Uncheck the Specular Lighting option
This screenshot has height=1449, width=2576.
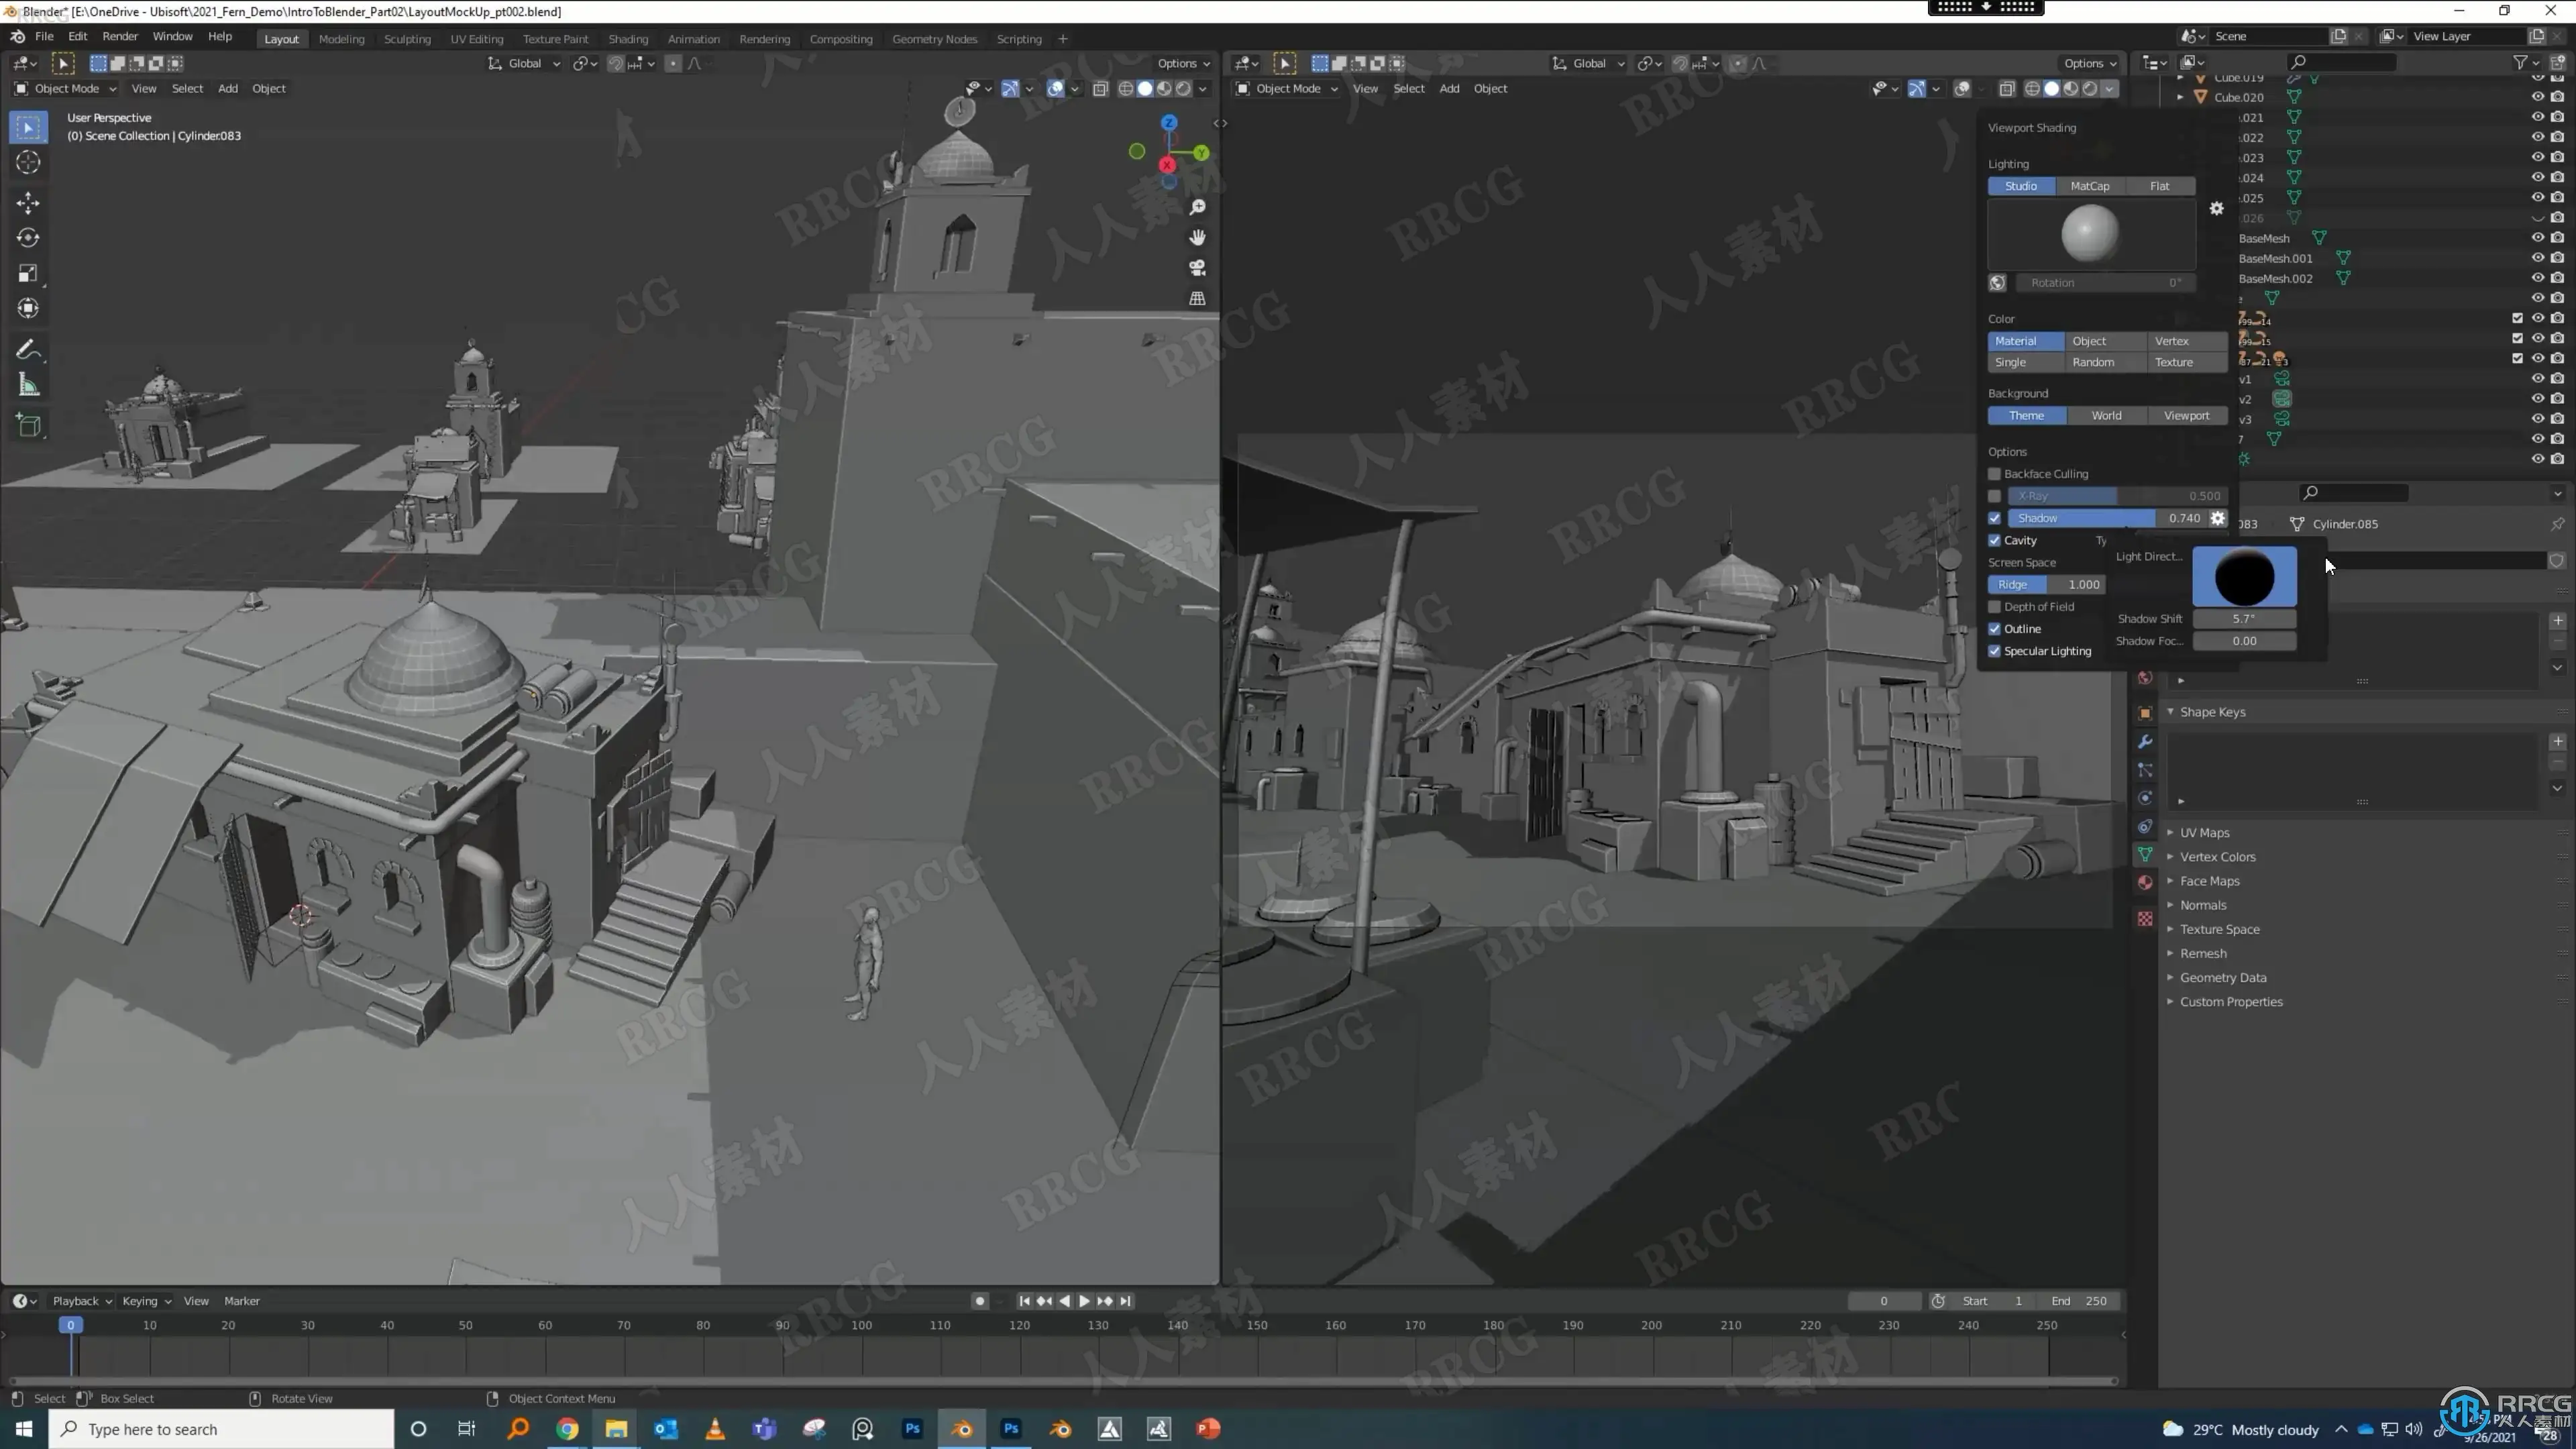pos(1995,651)
